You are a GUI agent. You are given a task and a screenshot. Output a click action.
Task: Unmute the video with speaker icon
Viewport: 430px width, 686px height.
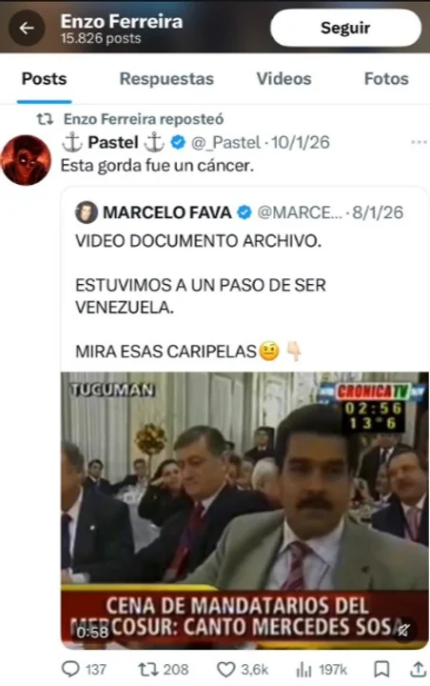pos(403,630)
